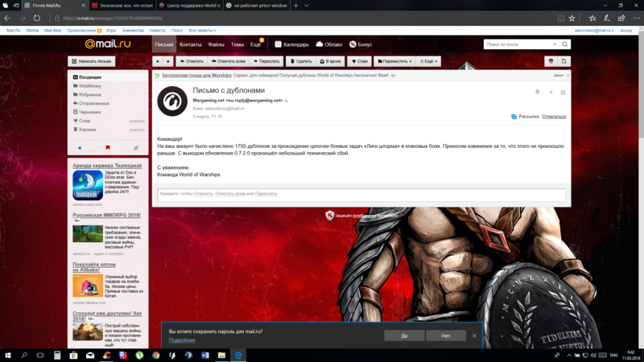Filter unread messages with blue dot icon
The image size is (644, 362).
pyautogui.click(x=80, y=148)
